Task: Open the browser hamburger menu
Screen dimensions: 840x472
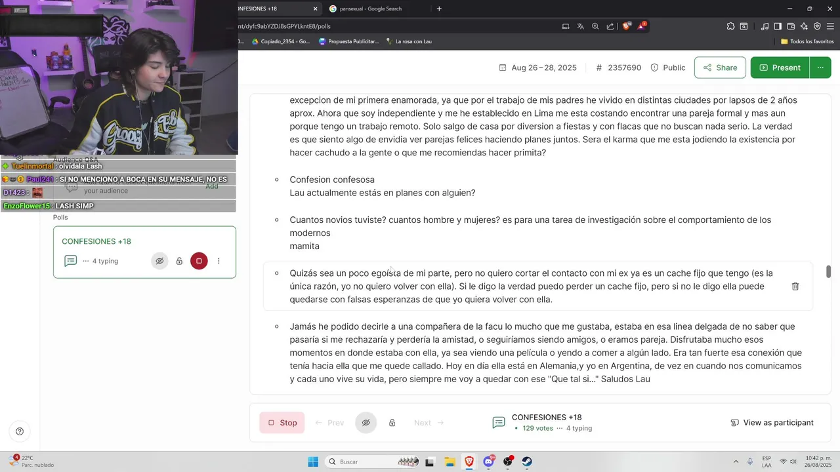Action: pos(830,26)
